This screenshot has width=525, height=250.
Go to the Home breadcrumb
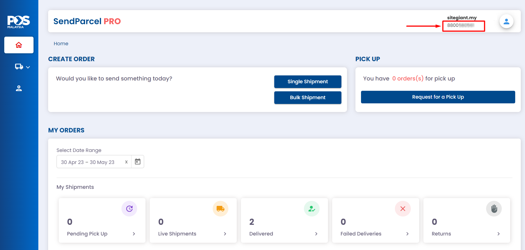click(61, 44)
